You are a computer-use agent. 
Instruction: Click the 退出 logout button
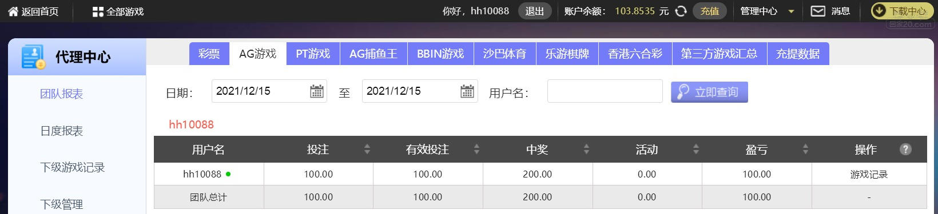[x=535, y=11]
